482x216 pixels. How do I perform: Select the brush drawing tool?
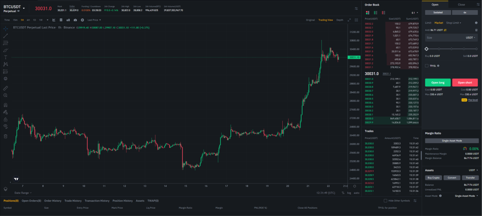[6, 50]
